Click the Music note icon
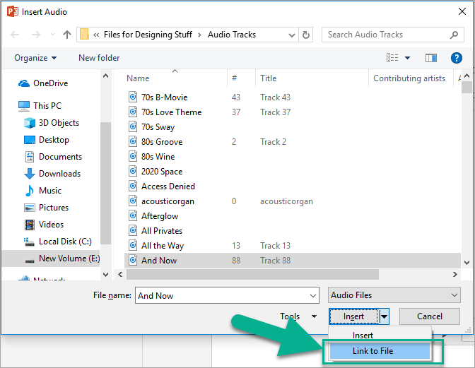475x368 pixels. pyautogui.click(x=30, y=191)
